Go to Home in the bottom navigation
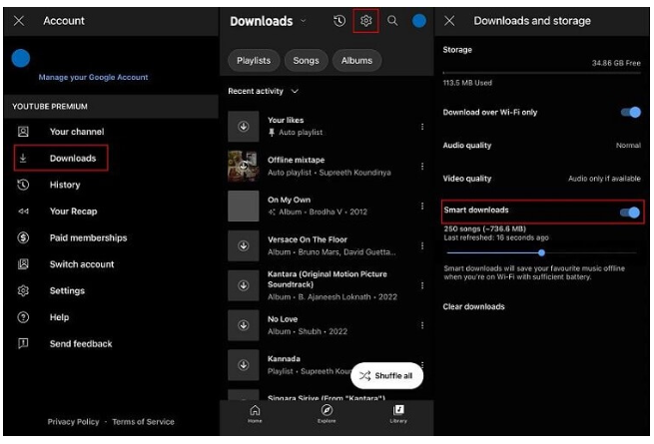Screen dimensions: 654x444 [255, 410]
